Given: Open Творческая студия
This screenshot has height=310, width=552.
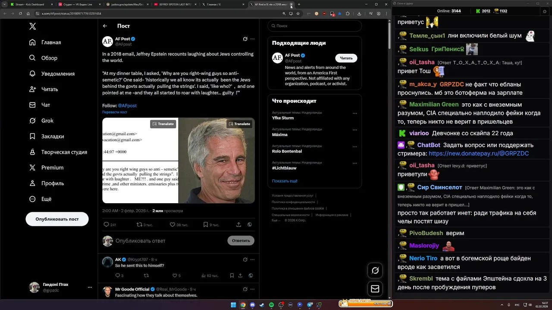Looking at the screenshot, I should coord(58,152).
